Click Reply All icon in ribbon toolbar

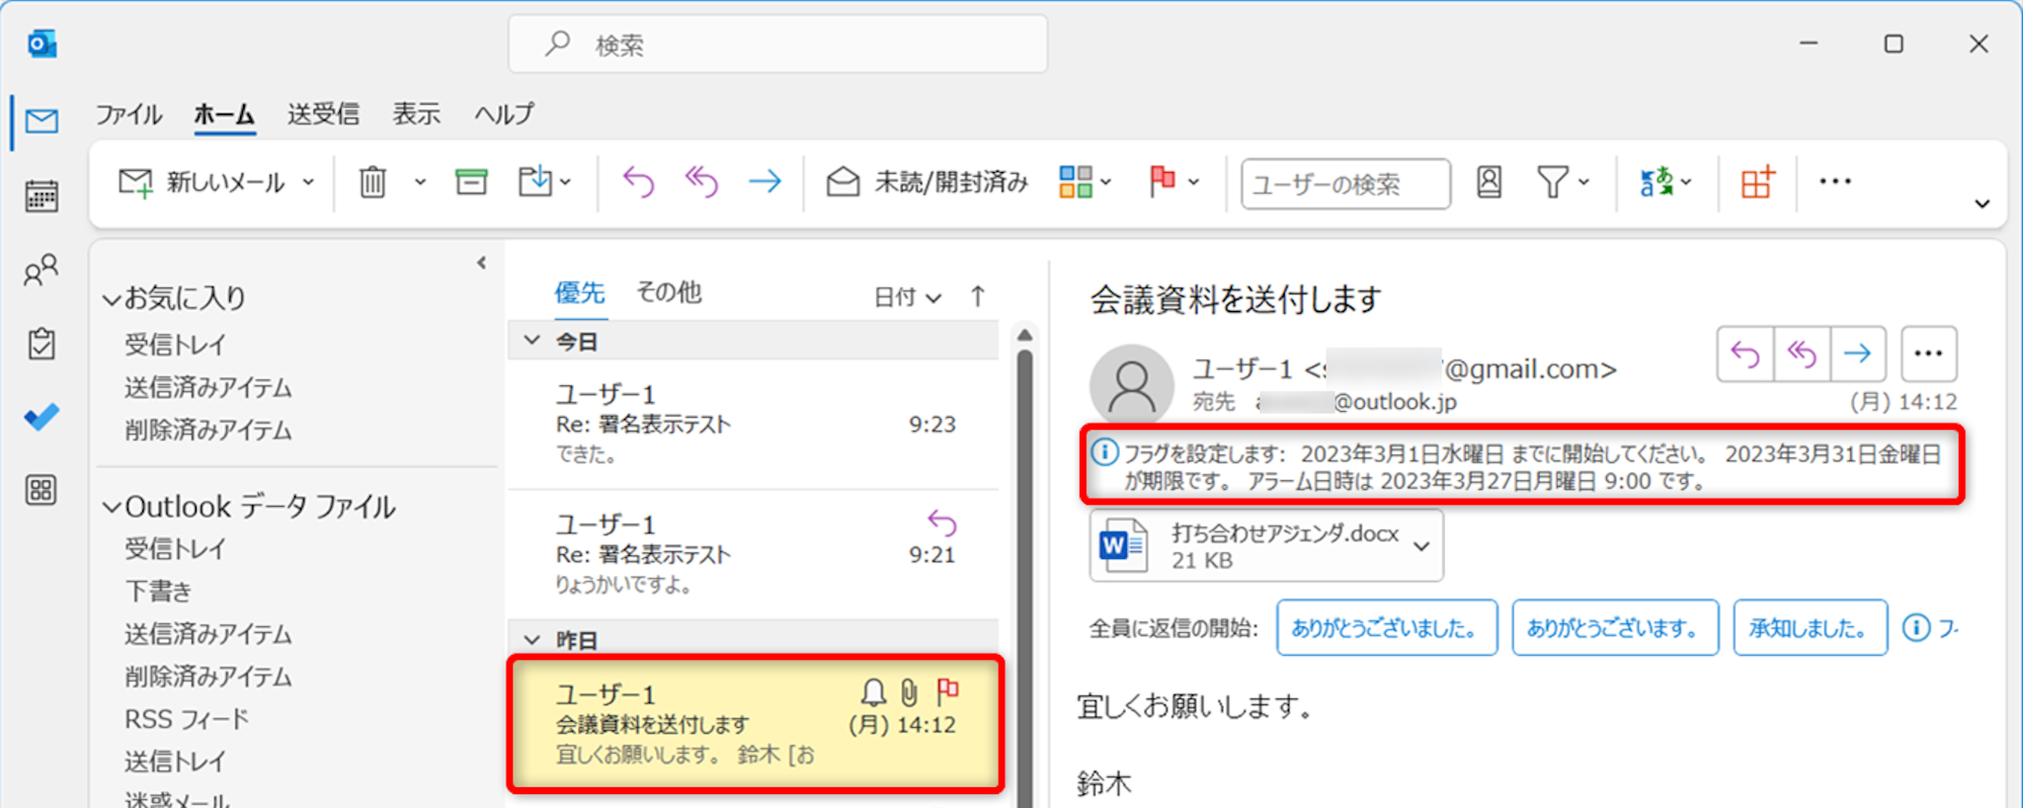701,183
